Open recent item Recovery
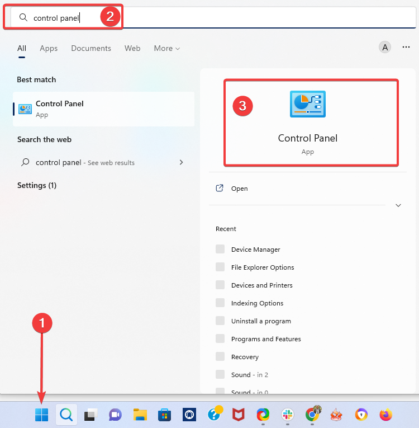This screenshot has height=428, width=419. click(x=245, y=357)
